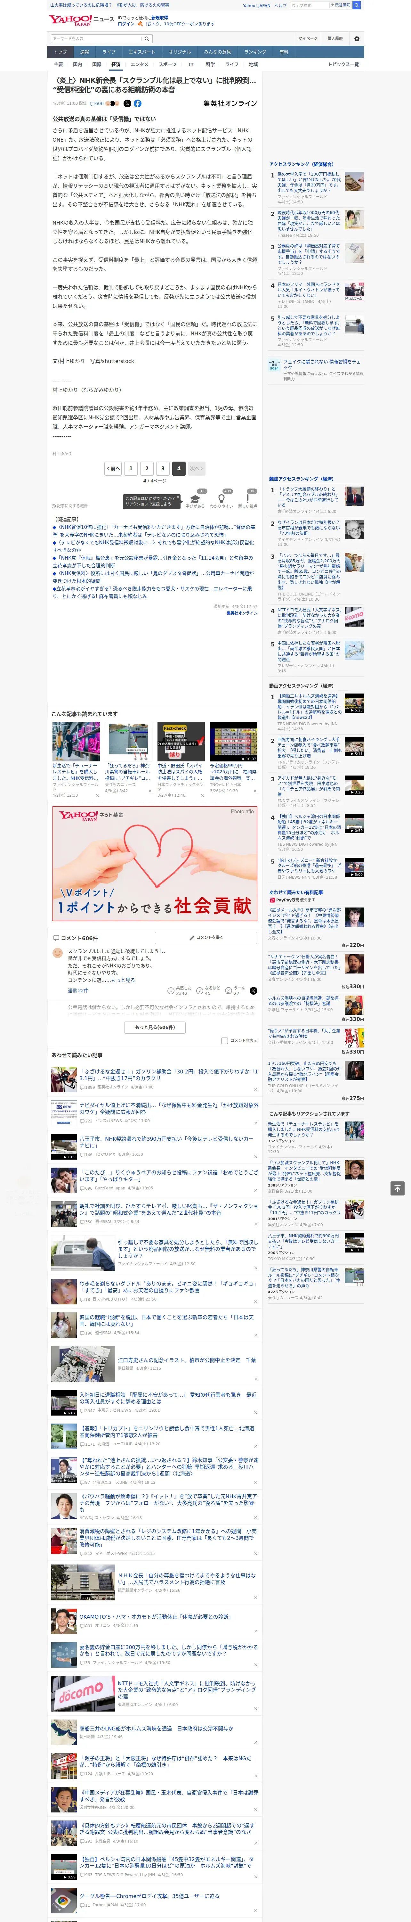Open the みんなの意見 navigation tab
The height and width of the screenshot is (1922, 411).
(217, 52)
